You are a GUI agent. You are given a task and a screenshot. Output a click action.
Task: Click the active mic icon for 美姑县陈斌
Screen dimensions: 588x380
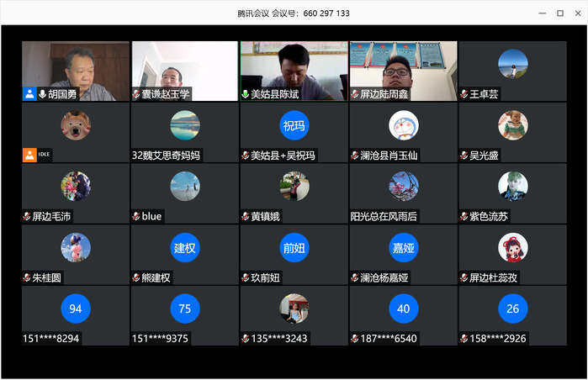246,94
